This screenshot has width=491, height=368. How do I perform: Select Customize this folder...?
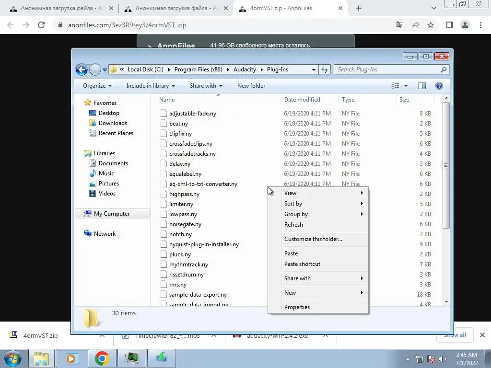pos(318,239)
